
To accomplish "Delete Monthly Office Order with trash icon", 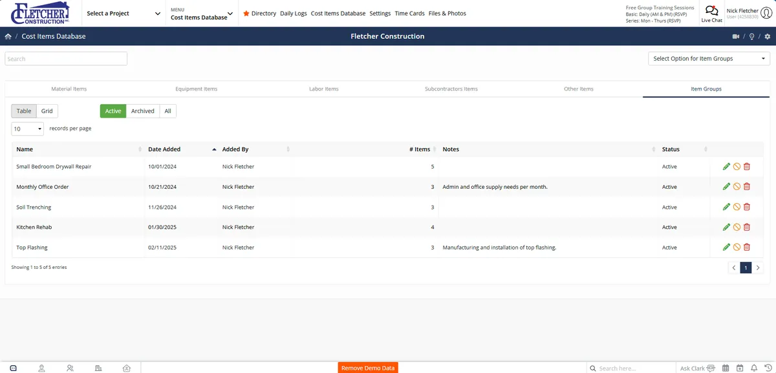I will pos(747,187).
